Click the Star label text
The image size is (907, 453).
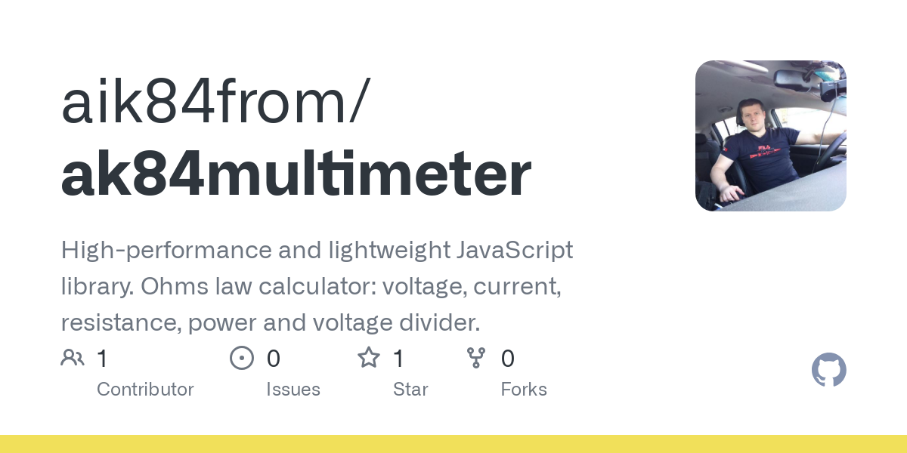410,390
